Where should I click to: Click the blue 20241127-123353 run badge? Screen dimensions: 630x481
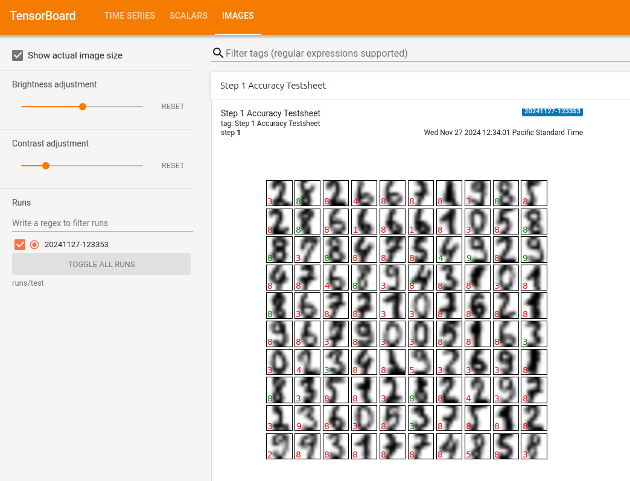552,112
